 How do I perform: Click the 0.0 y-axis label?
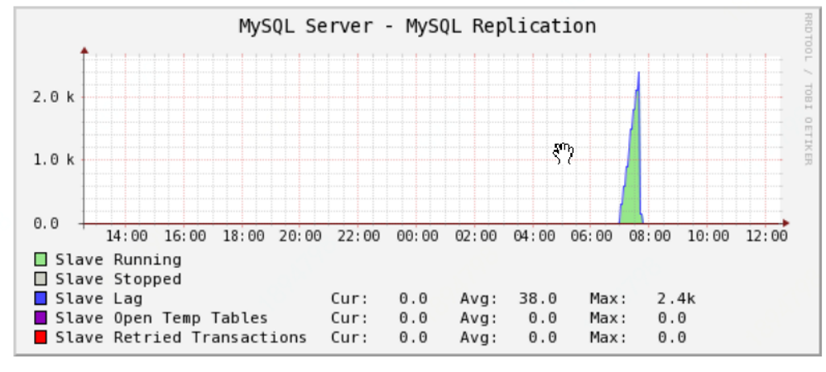tap(47, 224)
